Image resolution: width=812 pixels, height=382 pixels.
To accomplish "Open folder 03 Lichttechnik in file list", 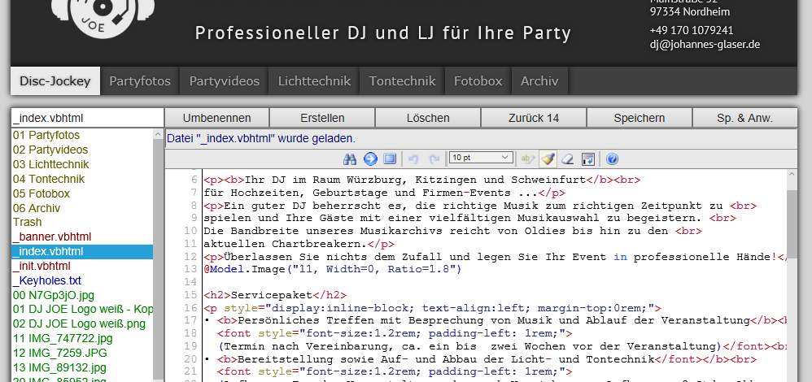I will tap(82, 165).
